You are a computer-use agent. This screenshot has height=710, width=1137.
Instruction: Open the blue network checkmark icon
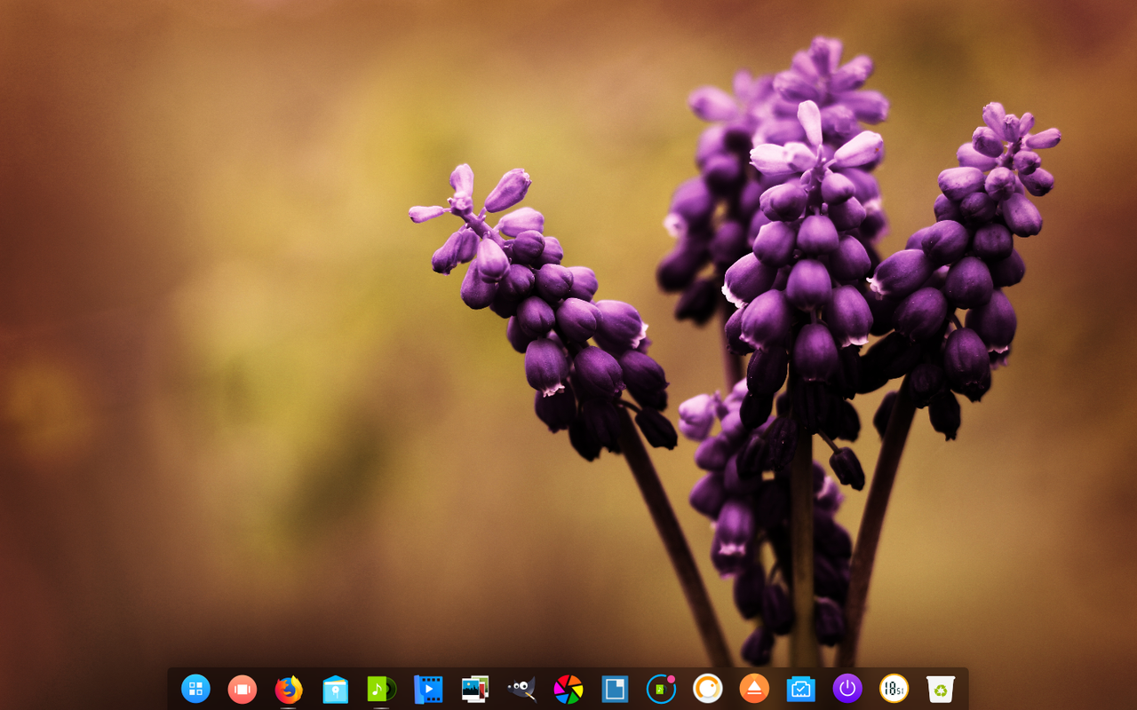[x=801, y=689]
